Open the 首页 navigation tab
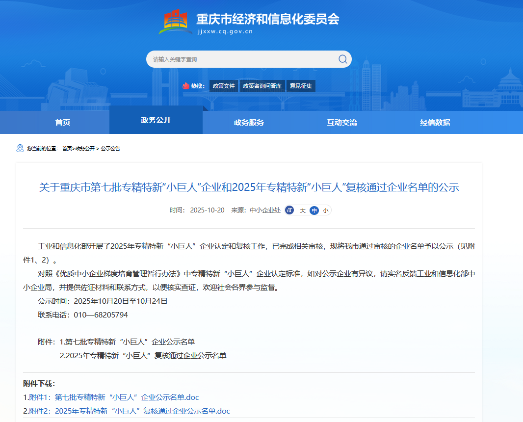 [x=63, y=123]
